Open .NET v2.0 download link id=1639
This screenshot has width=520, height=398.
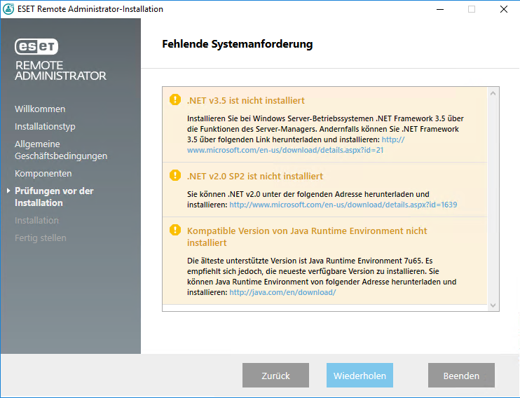coord(343,205)
